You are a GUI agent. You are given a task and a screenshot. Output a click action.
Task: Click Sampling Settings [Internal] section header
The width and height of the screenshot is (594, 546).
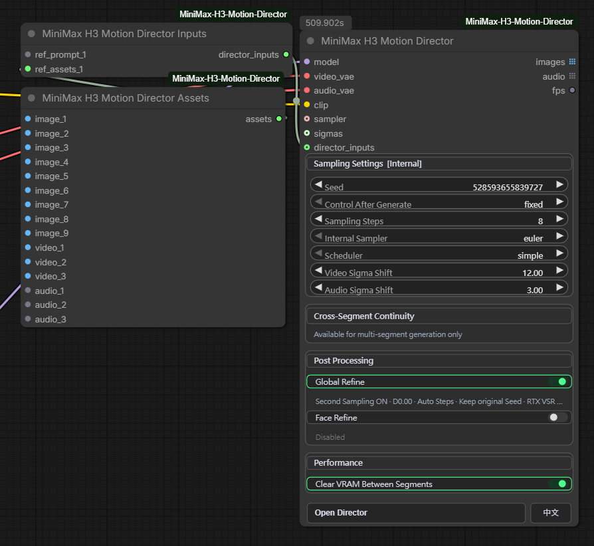coord(439,163)
